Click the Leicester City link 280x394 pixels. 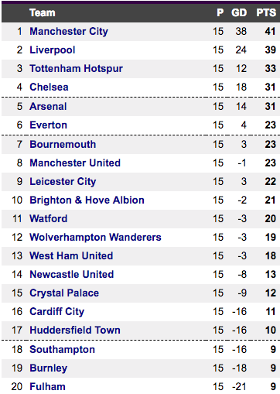[x=63, y=182]
